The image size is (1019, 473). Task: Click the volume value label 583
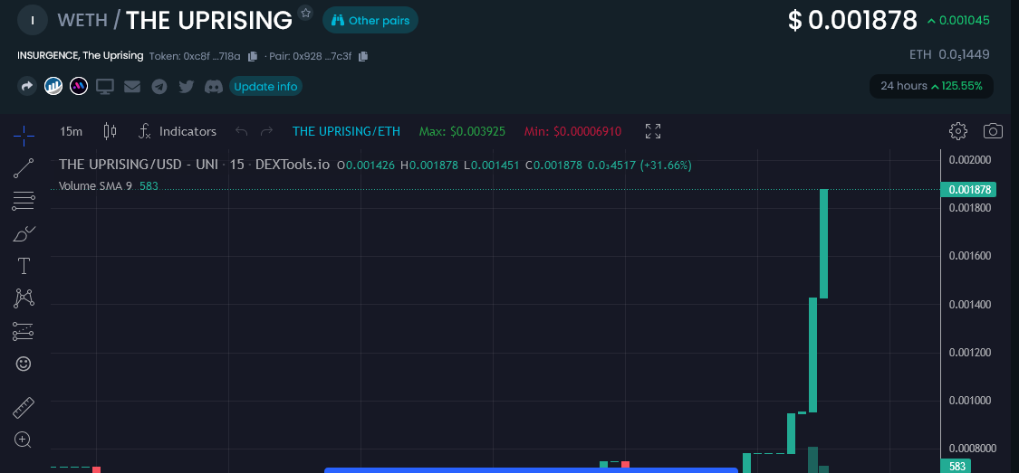click(x=956, y=466)
